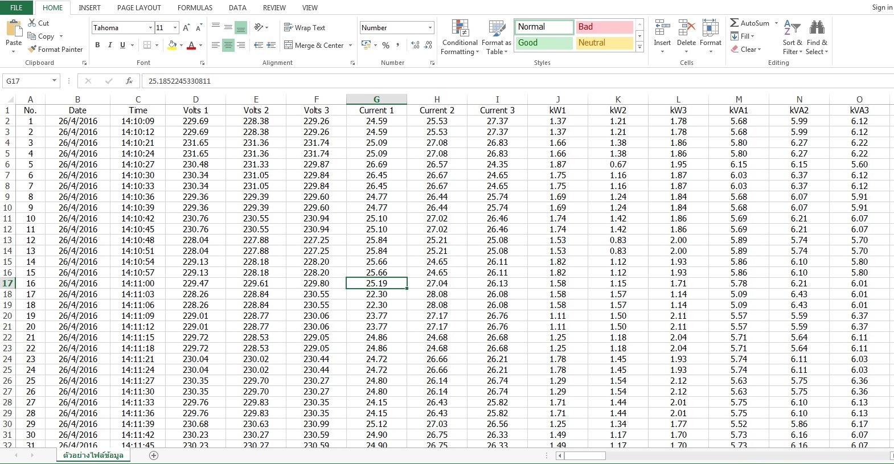Click the Conditional Formatting icon
Image resolution: width=894 pixels, height=464 pixels.
(x=460, y=28)
